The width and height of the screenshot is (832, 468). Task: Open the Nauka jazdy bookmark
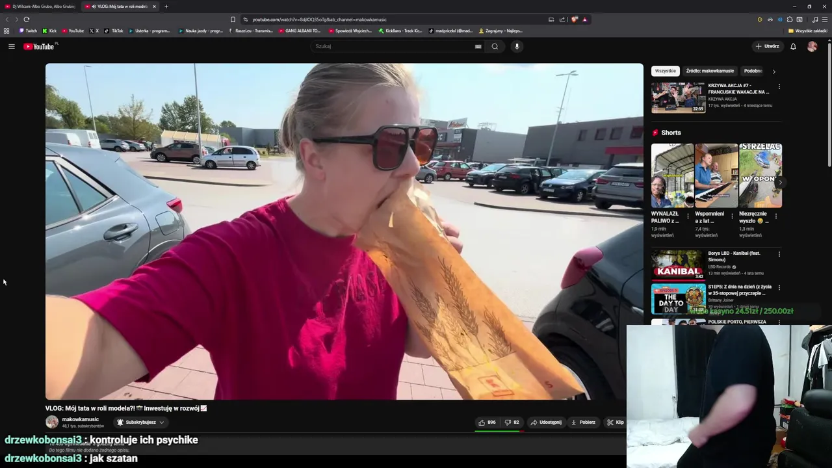(x=201, y=31)
